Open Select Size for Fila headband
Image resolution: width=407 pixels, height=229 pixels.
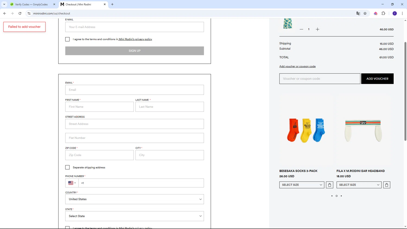359,185
